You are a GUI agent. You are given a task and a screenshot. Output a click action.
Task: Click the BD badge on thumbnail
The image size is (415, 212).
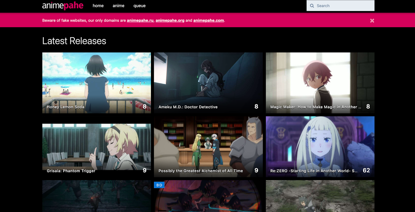tap(159, 185)
